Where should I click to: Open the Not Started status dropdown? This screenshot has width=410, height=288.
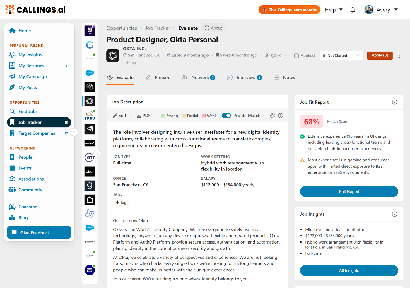click(341, 56)
